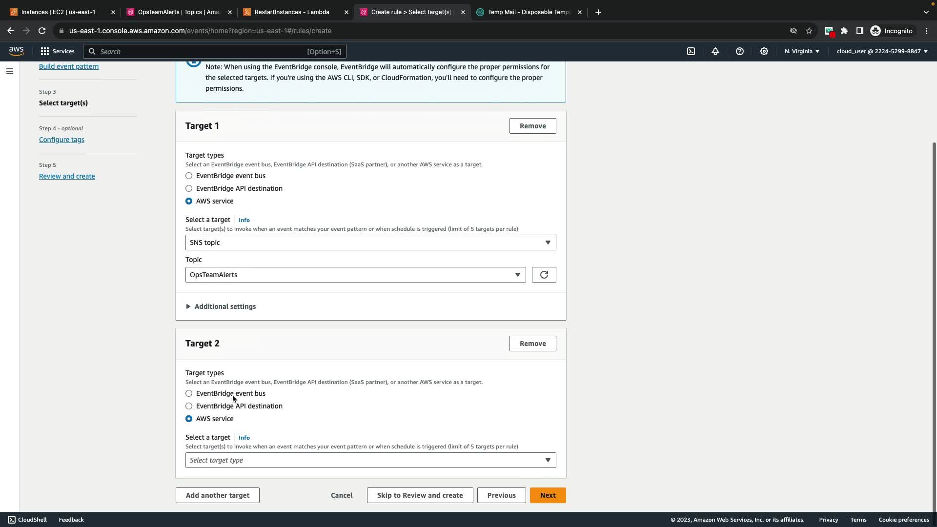Open the Select target type dropdown
Screen dimensions: 937x527
pyautogui.click(x=370, y=460)
